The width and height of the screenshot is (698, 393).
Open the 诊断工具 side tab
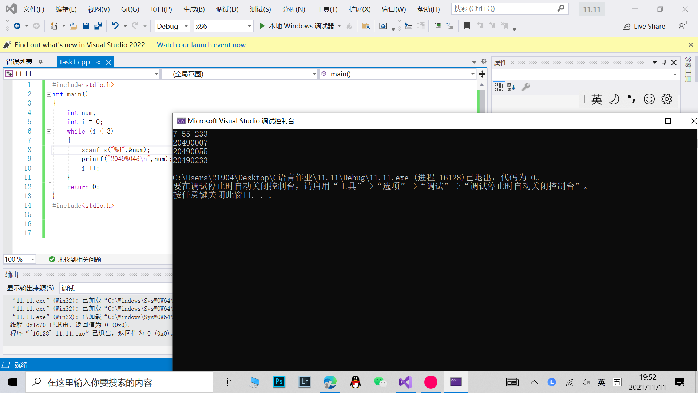pyautogui.click(x=688, y=69)
